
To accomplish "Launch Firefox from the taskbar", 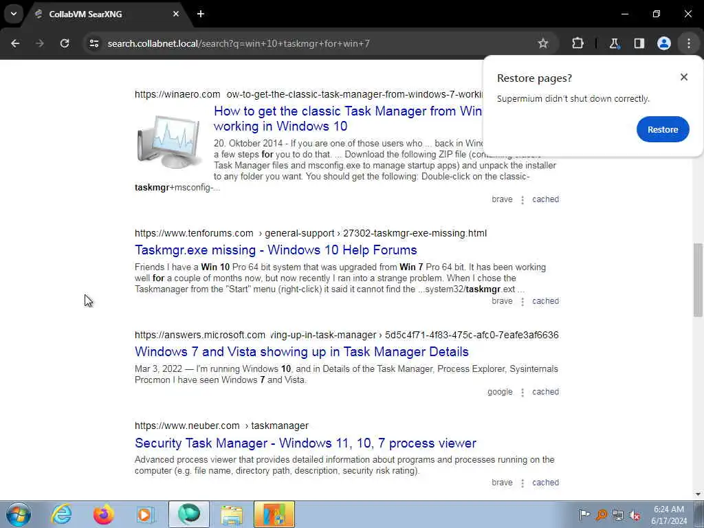I will (x=104, y=514).
